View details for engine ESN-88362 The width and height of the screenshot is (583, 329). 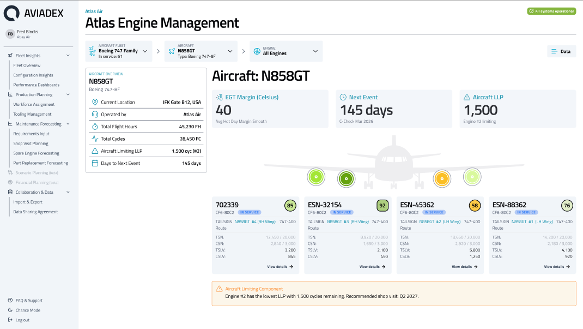coord(555,267)
